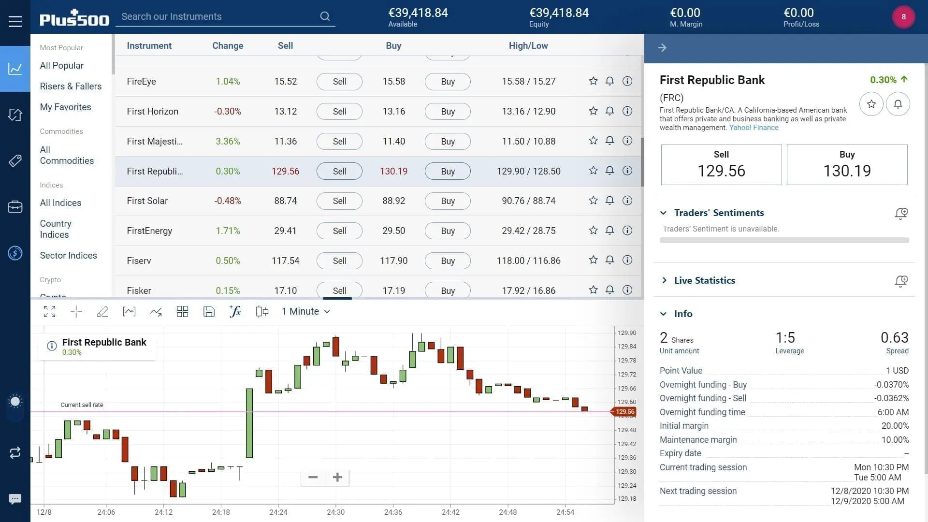Open the 1 Minute timeframe dropdown

(x=306, y=312)
